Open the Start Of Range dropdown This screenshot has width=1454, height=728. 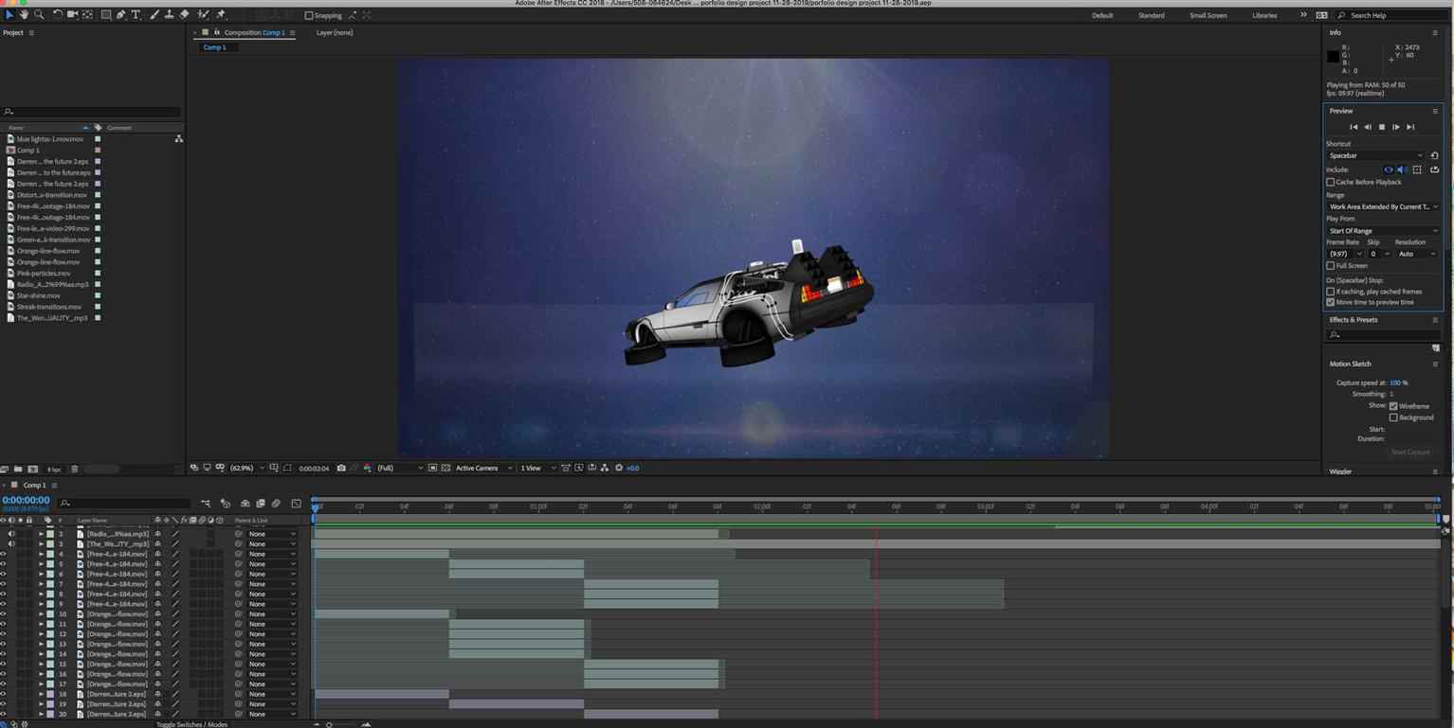pyautogui.click(x=1383, y=231)
